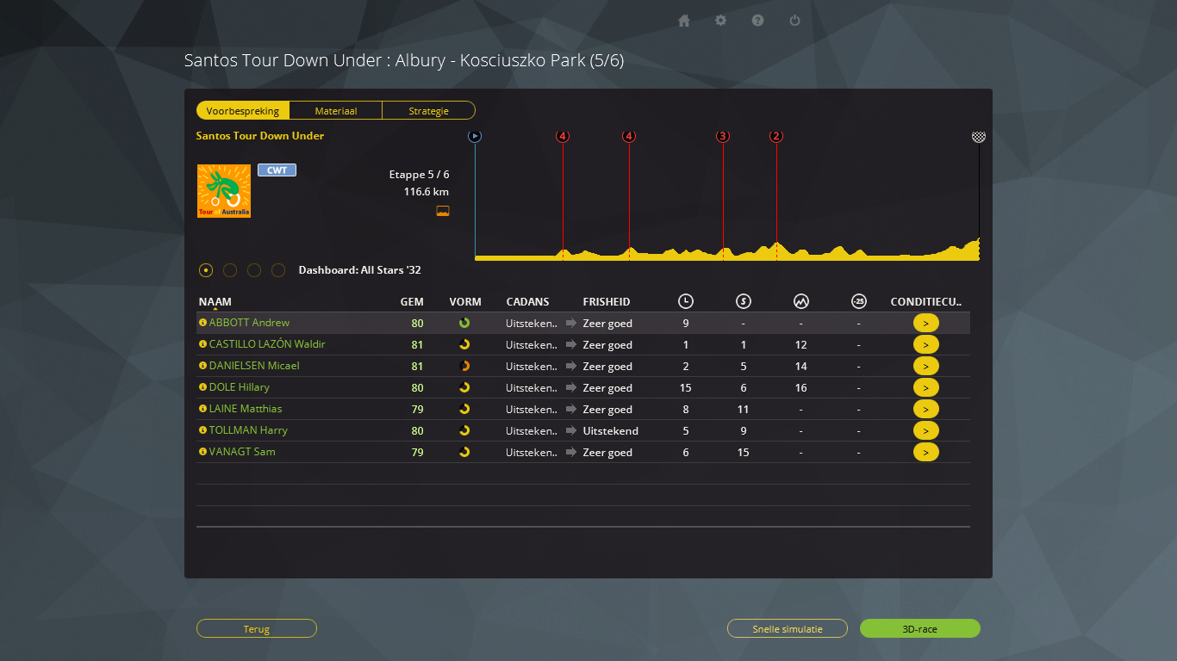This screenshot has width=1177, height=661.
Task: Expand condition curve for CASTILLO LAZÓN Waldir
Action: 925,344
